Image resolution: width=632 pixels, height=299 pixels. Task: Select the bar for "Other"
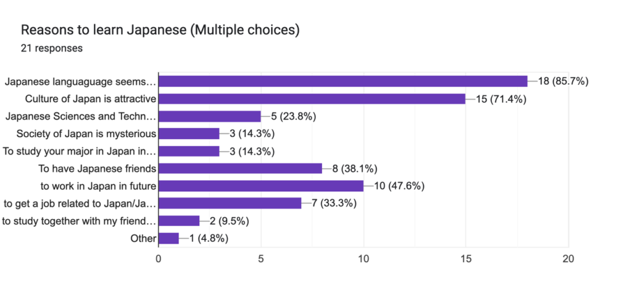(169, 238)
